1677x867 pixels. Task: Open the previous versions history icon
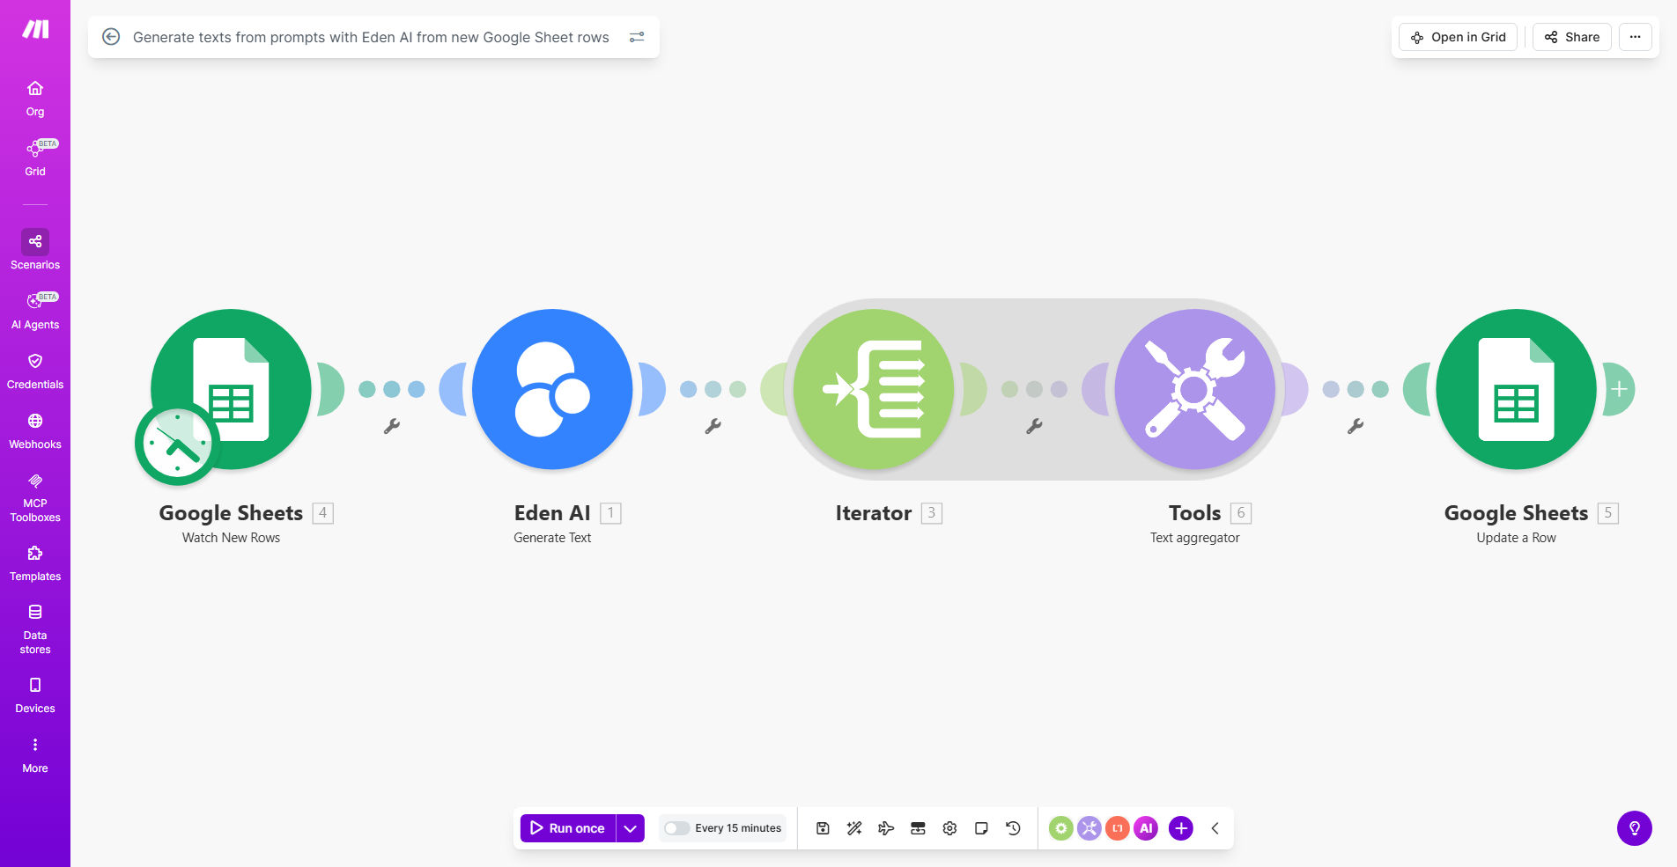pos(1013,828)
